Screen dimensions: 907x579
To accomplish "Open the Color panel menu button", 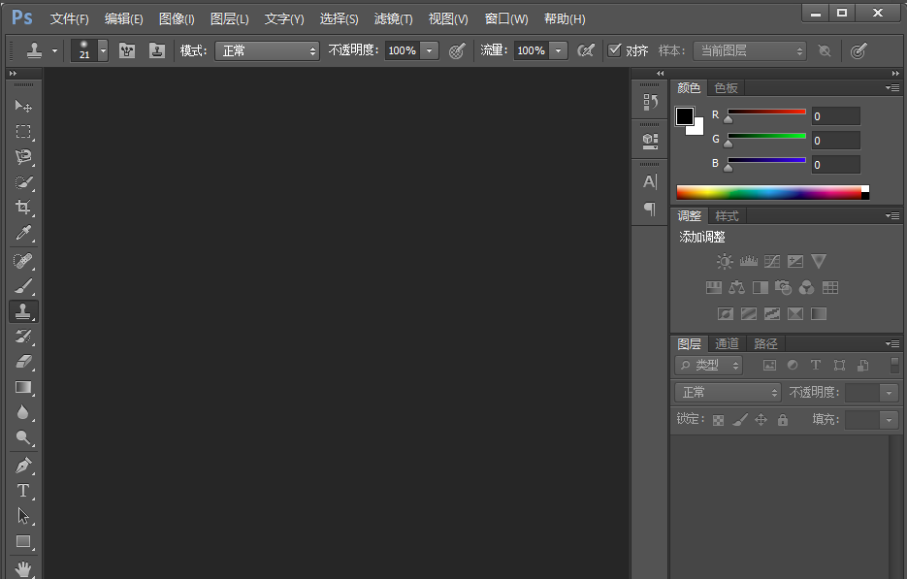I will pyautogui.click(x=891, y=87).
